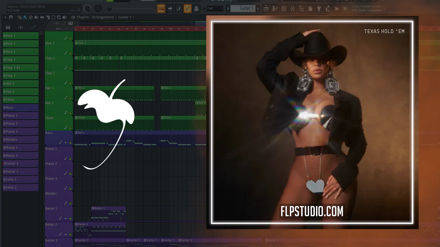This screenshot has width=440, height=247.
Task: Select 'Clap 1 #2' in the pattern list
Action: pyautogui.click(x=21, y=68)
